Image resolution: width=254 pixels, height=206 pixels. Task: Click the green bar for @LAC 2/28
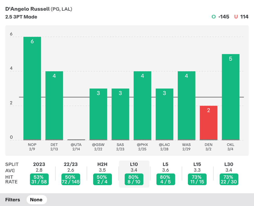pyautogui.click(x=164, y=114)
